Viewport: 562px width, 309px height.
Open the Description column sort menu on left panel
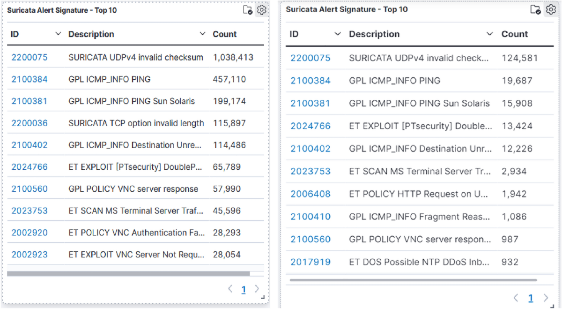202,34
